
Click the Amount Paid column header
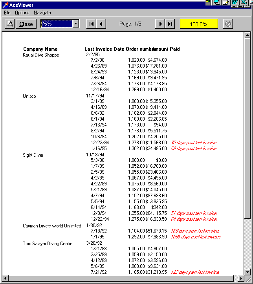click(166, 49)
